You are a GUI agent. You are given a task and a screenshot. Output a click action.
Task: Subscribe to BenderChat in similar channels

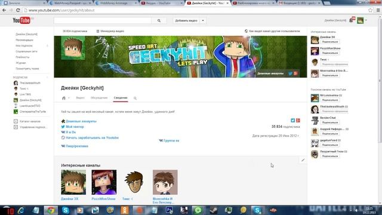[x=330, y=122]
